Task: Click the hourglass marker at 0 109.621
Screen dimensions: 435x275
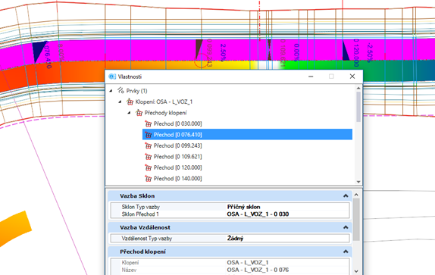Action: [x=269, y=50]
